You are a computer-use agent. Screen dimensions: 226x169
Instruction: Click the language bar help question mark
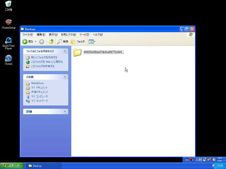(x=214, y=160)
